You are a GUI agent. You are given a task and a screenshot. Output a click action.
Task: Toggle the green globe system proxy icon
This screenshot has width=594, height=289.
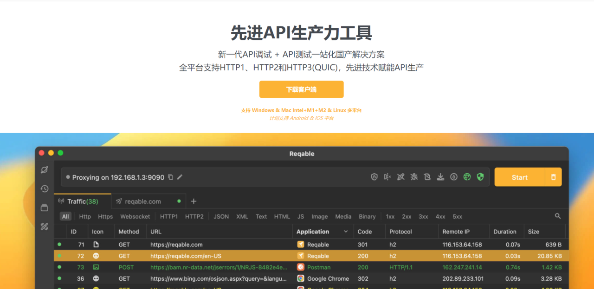coord(467,177)
